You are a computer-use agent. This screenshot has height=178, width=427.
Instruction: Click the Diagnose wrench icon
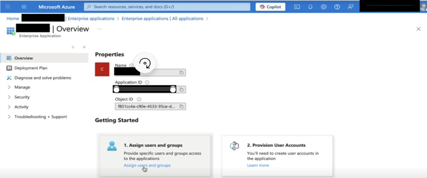point(9,78)
